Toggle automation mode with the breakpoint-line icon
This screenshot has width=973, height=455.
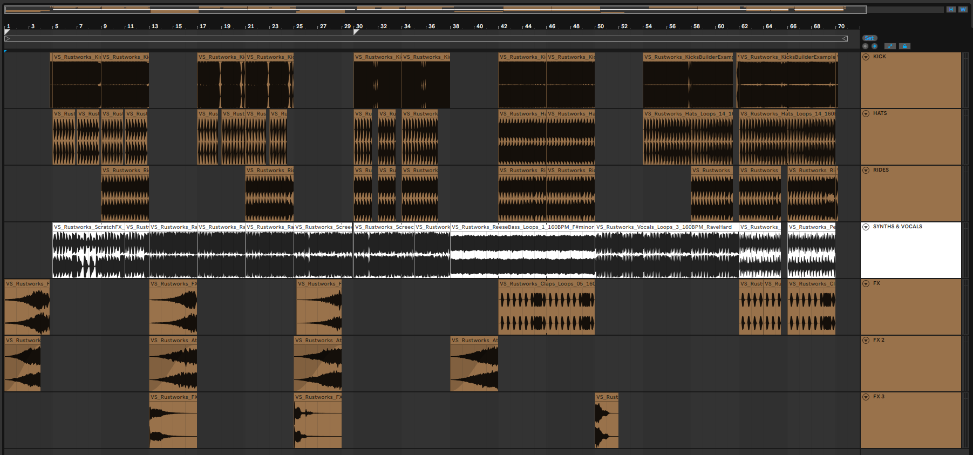click(890, 46)
